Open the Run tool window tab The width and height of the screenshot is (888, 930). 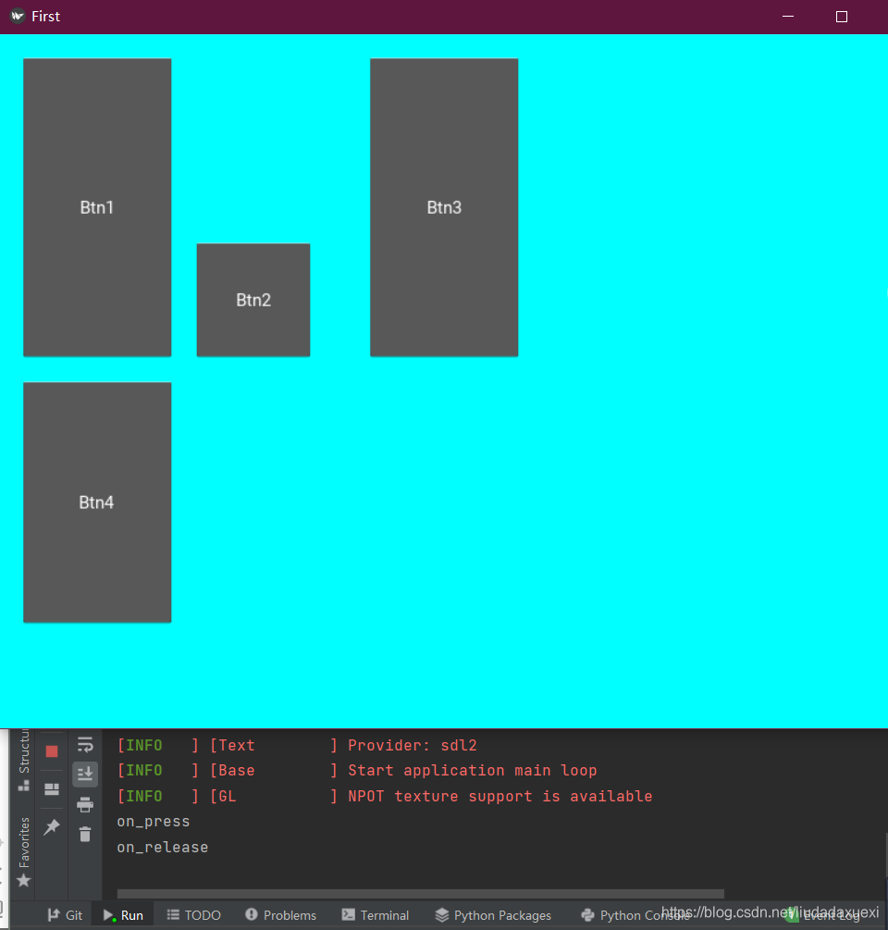pos(123,915)
